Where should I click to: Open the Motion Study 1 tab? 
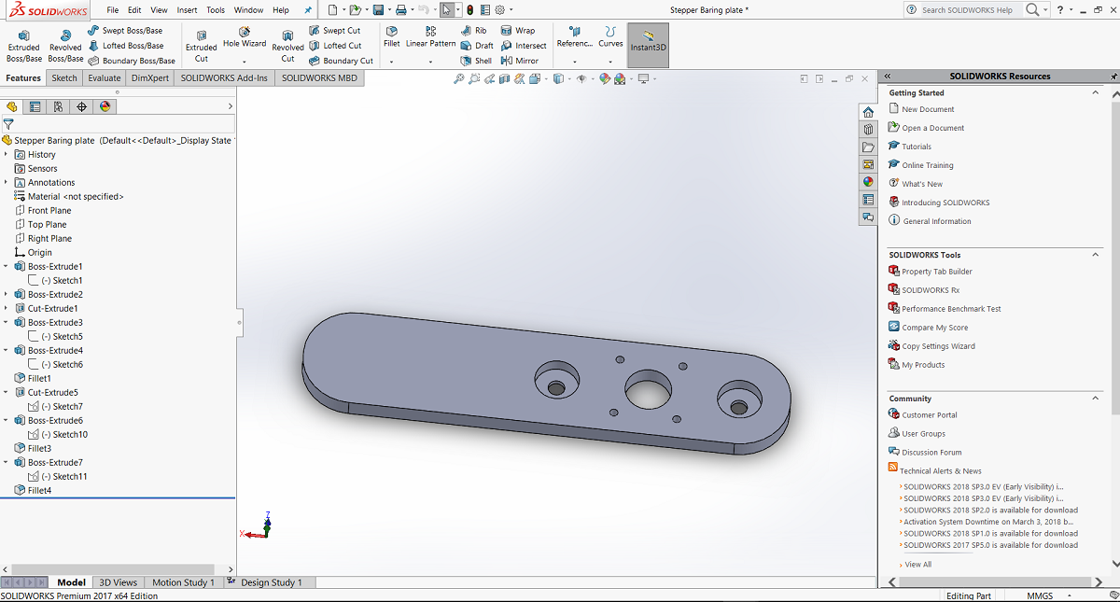pyautogui.click(x=183, y=582)
